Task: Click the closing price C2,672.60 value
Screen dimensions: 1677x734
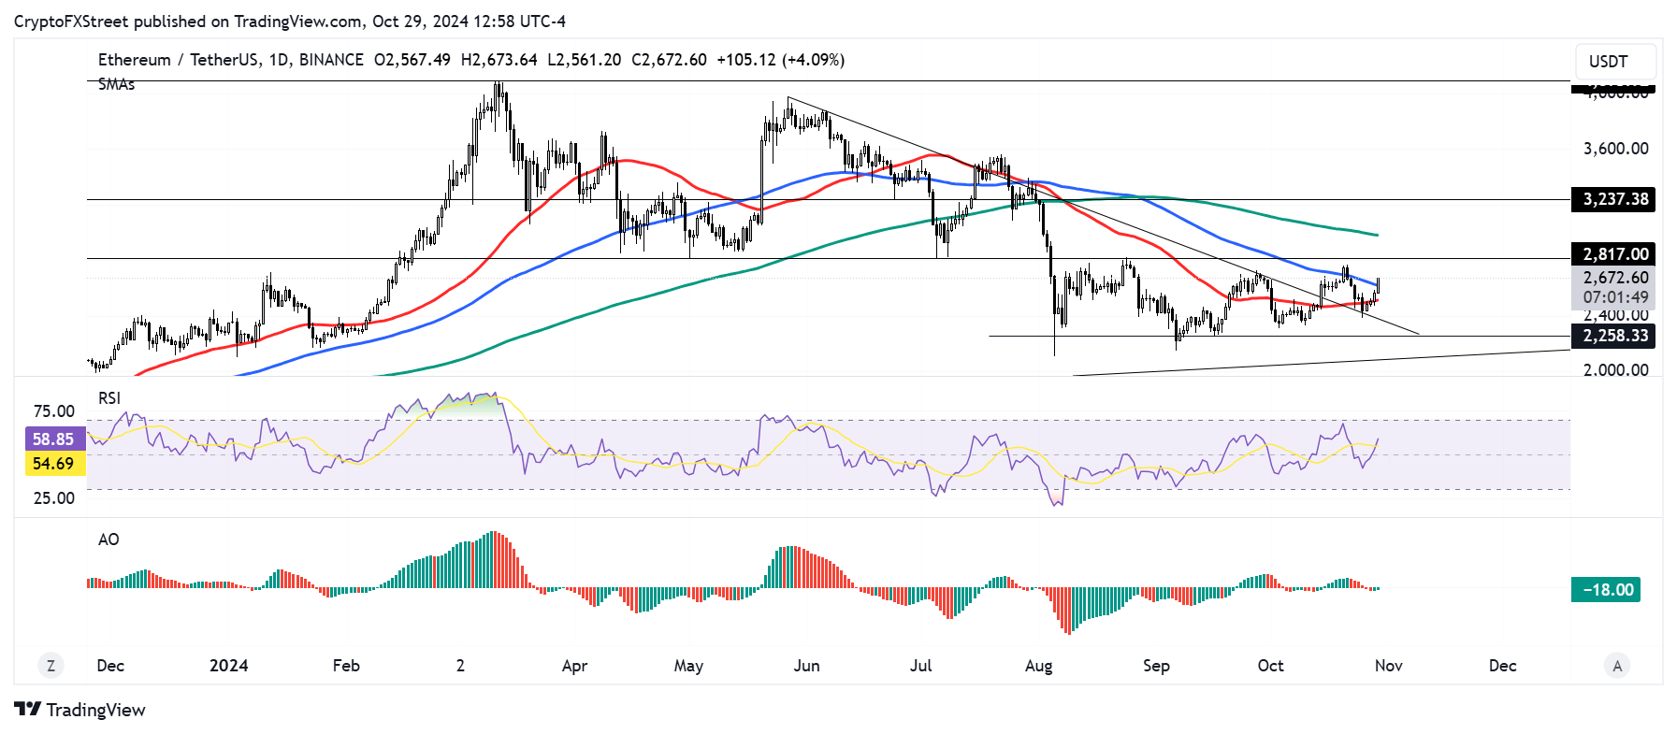Action: coord(669,60)
